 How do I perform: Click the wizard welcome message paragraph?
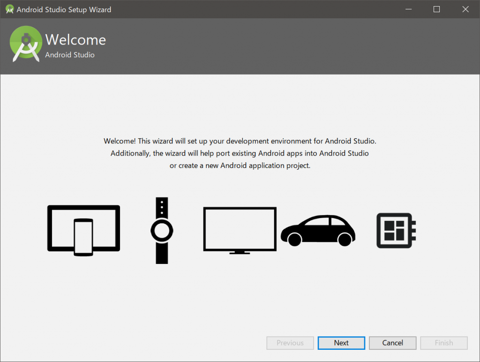tap(240, 153)
